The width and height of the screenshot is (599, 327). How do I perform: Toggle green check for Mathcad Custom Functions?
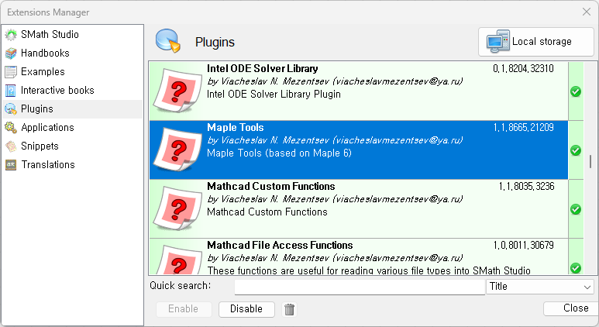click(576, 209)
